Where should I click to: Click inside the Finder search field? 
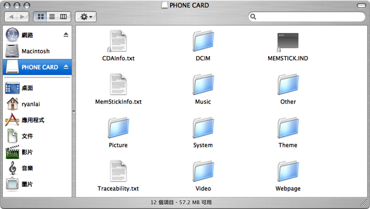(306, 17)
